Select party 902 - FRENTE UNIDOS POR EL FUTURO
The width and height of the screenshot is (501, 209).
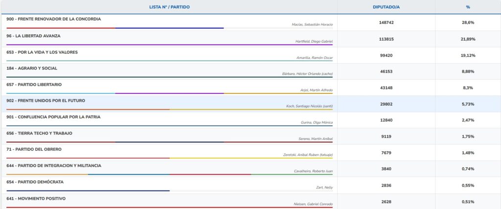pos(46,101)
